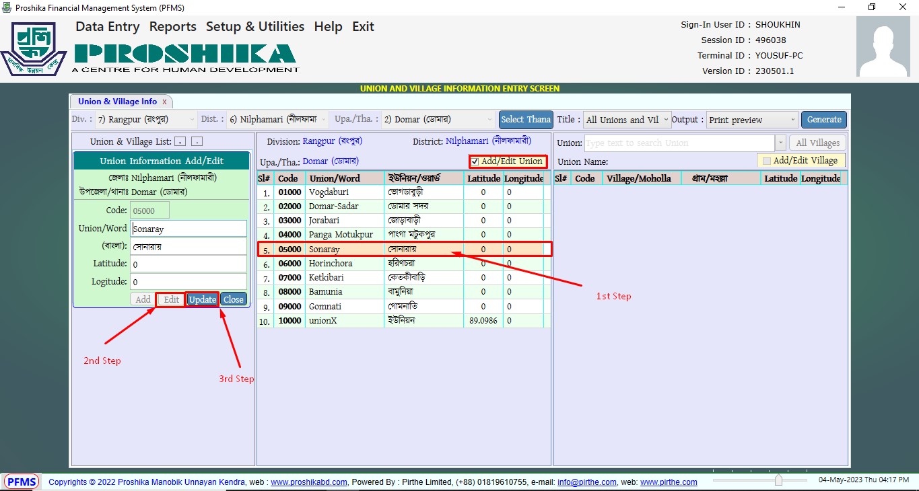Image resolution: width=919 pixels, height=491 pixels.
Task: Click the Exit menu item
Action: pyautogui.click(x=364, y=27)
